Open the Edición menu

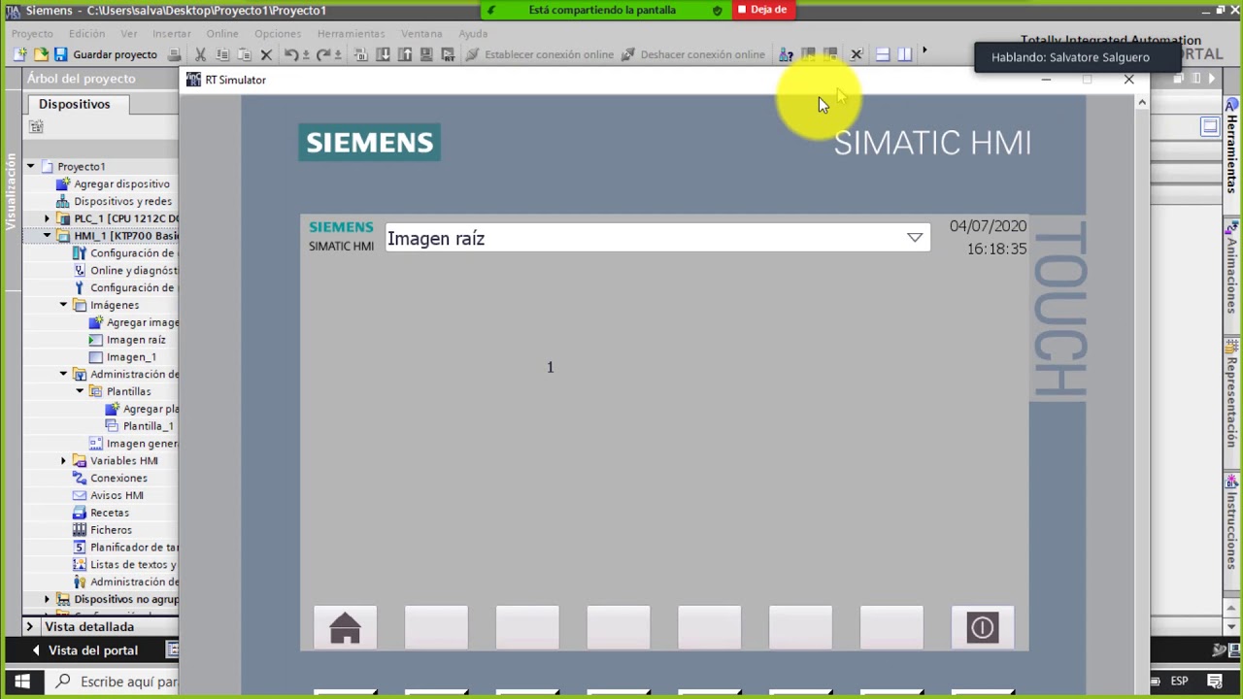[86, 33]
